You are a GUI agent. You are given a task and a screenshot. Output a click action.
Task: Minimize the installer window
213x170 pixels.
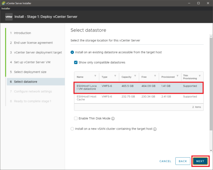[189, 3]
